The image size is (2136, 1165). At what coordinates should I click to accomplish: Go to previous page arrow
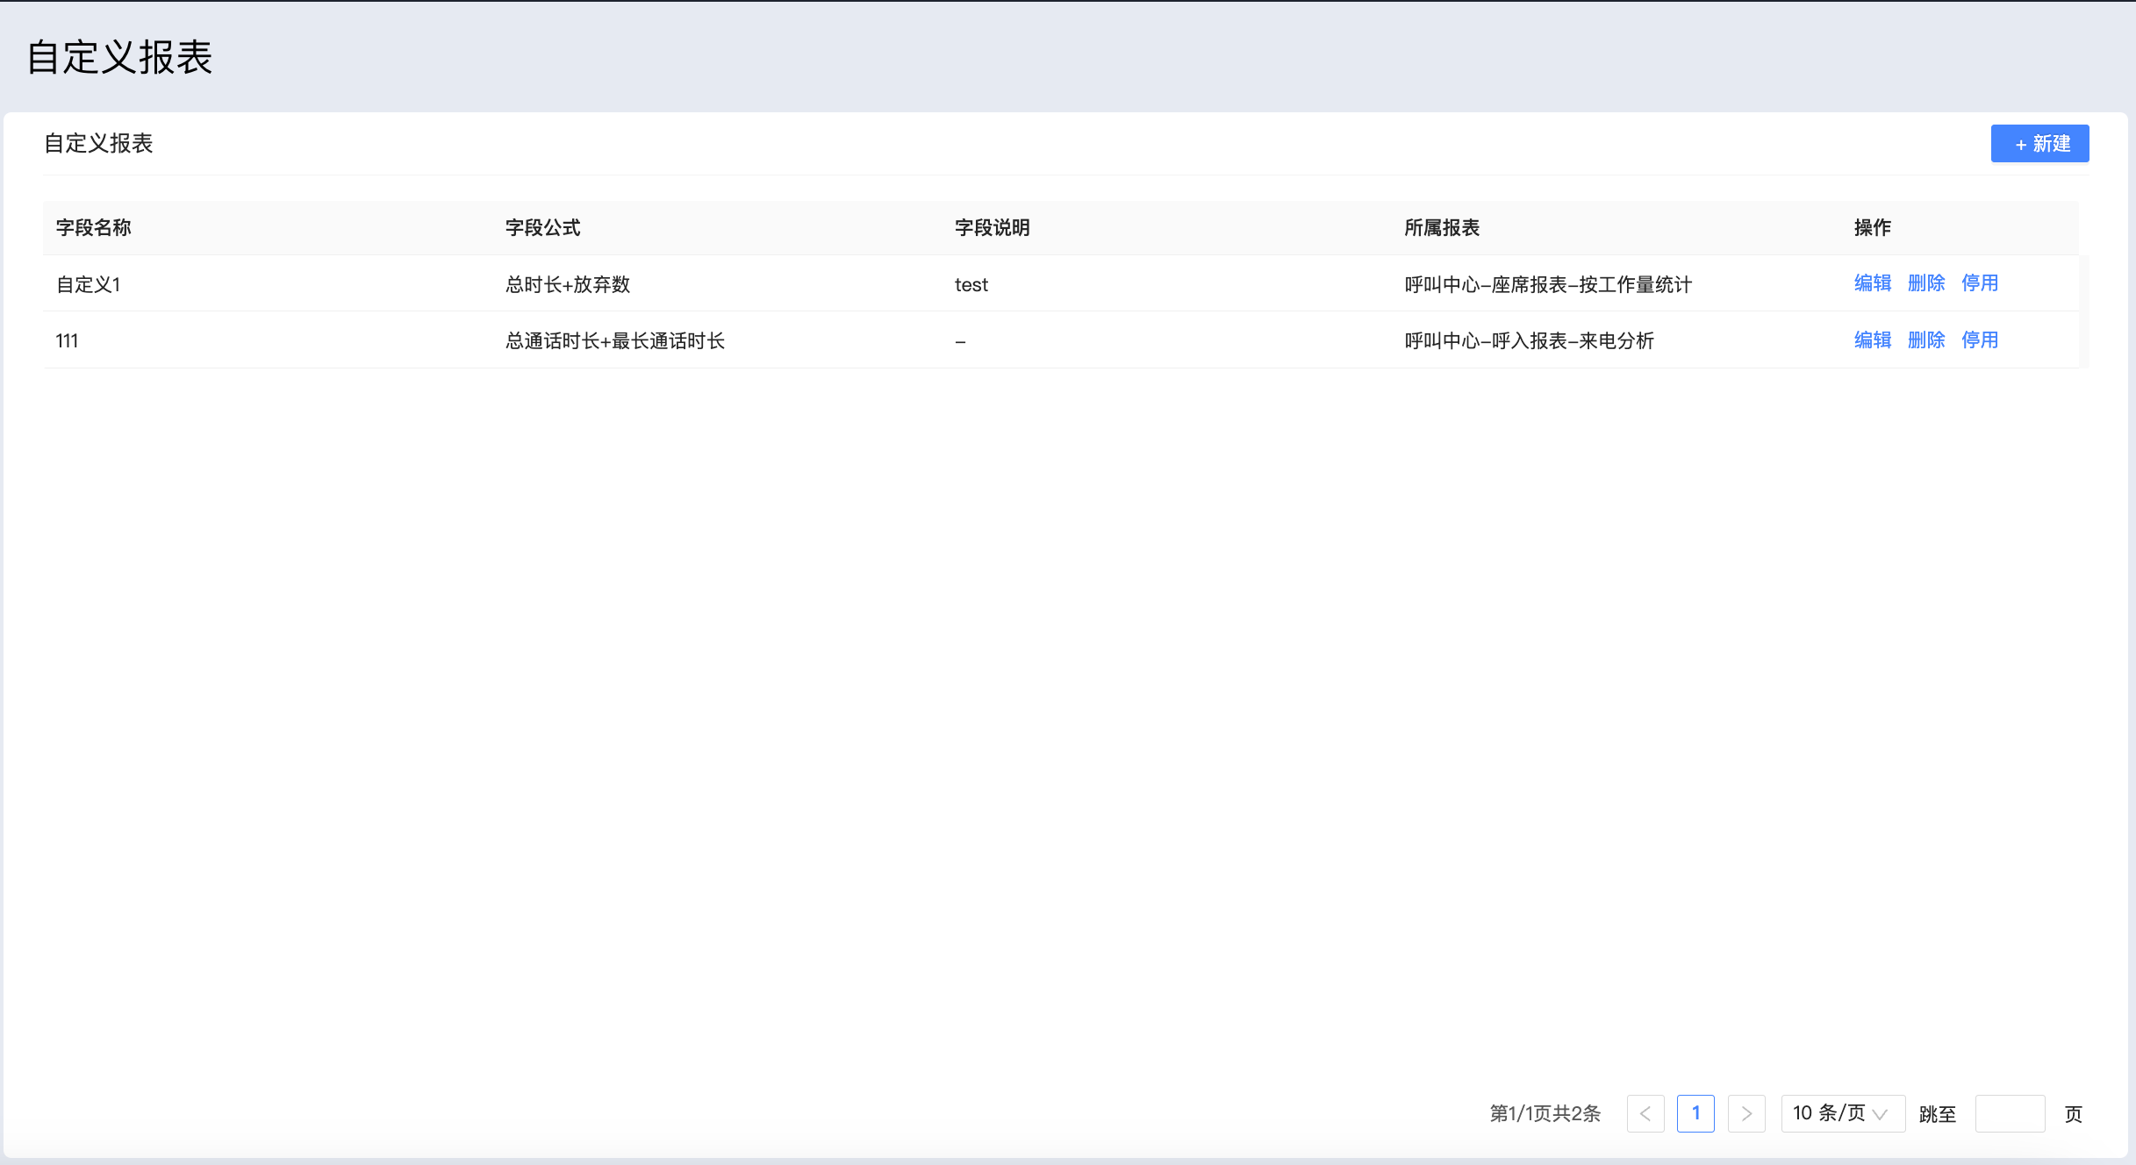[x=1645, y=1113]
